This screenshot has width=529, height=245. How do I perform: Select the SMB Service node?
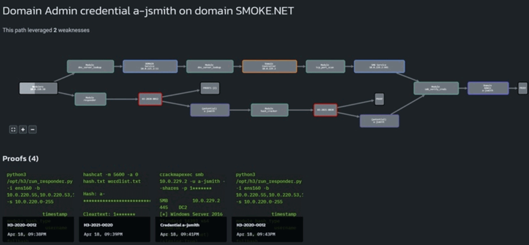pyautogui.click(x=379, y=66)
